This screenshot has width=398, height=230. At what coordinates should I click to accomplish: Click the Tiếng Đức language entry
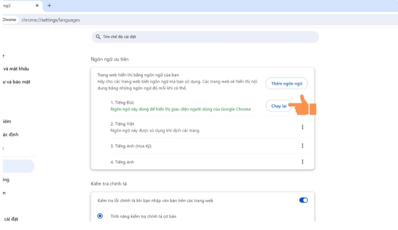123,102
